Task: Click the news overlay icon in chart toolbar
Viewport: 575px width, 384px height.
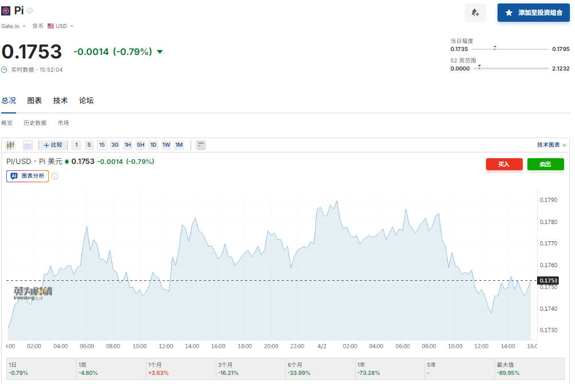Action: 201,145
